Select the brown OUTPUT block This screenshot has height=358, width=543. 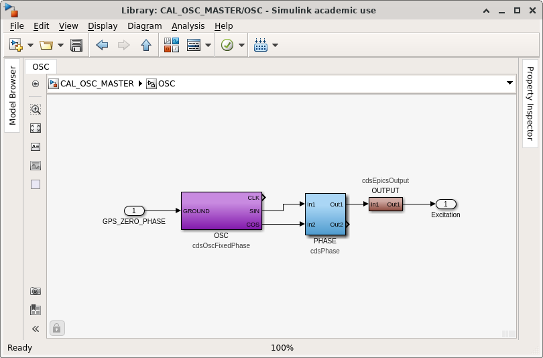tap(385, 204)
